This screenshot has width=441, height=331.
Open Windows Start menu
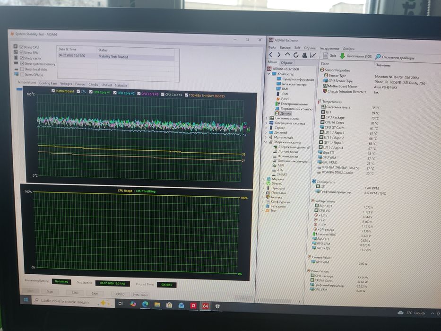coord(26,300)
